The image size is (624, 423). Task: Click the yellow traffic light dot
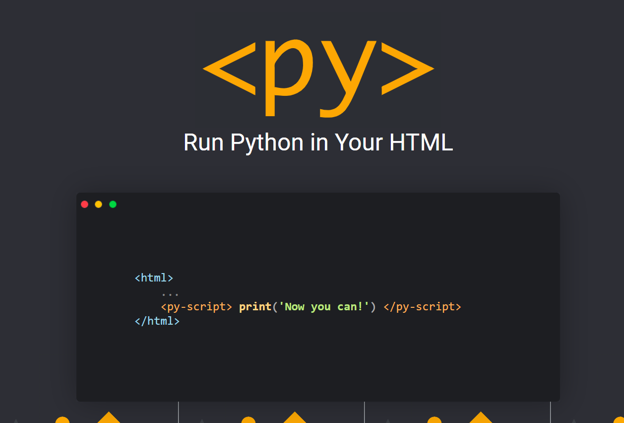click(x=99, y=204)
